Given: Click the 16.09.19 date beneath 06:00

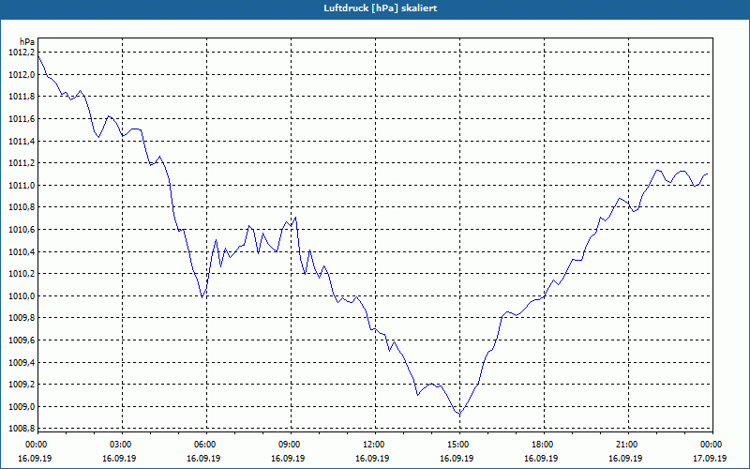Looking at the screenshot, I should tap(203, 458).
